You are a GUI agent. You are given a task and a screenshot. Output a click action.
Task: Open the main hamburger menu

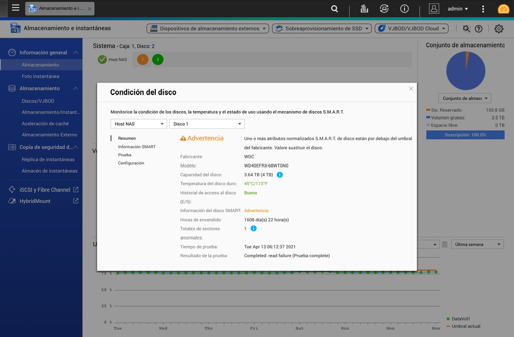15,8
